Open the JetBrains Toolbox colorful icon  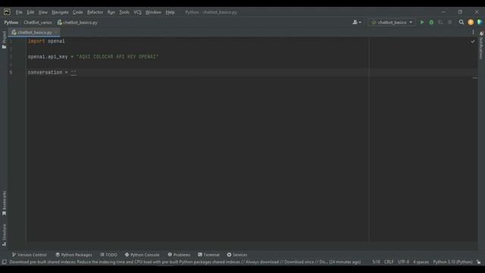tap(480, 22)
